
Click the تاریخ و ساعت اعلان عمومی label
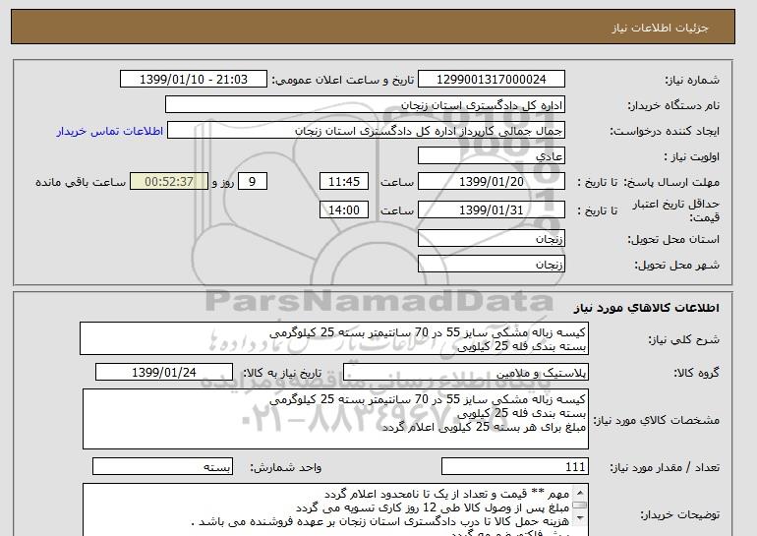click(x=343, y=80)
